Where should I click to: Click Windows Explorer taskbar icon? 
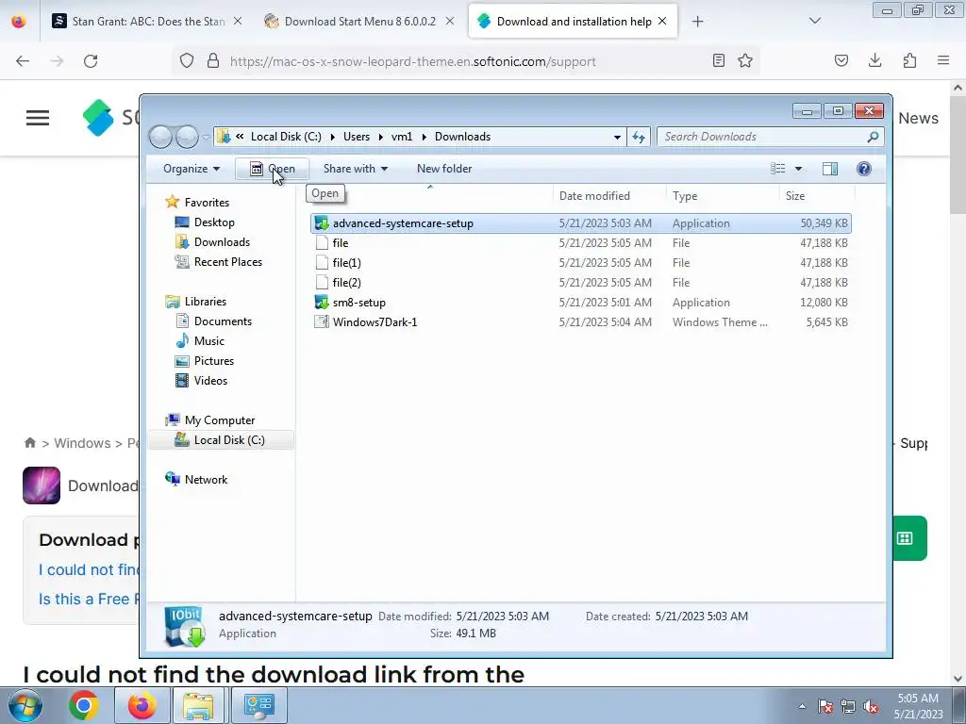[198, 705]
